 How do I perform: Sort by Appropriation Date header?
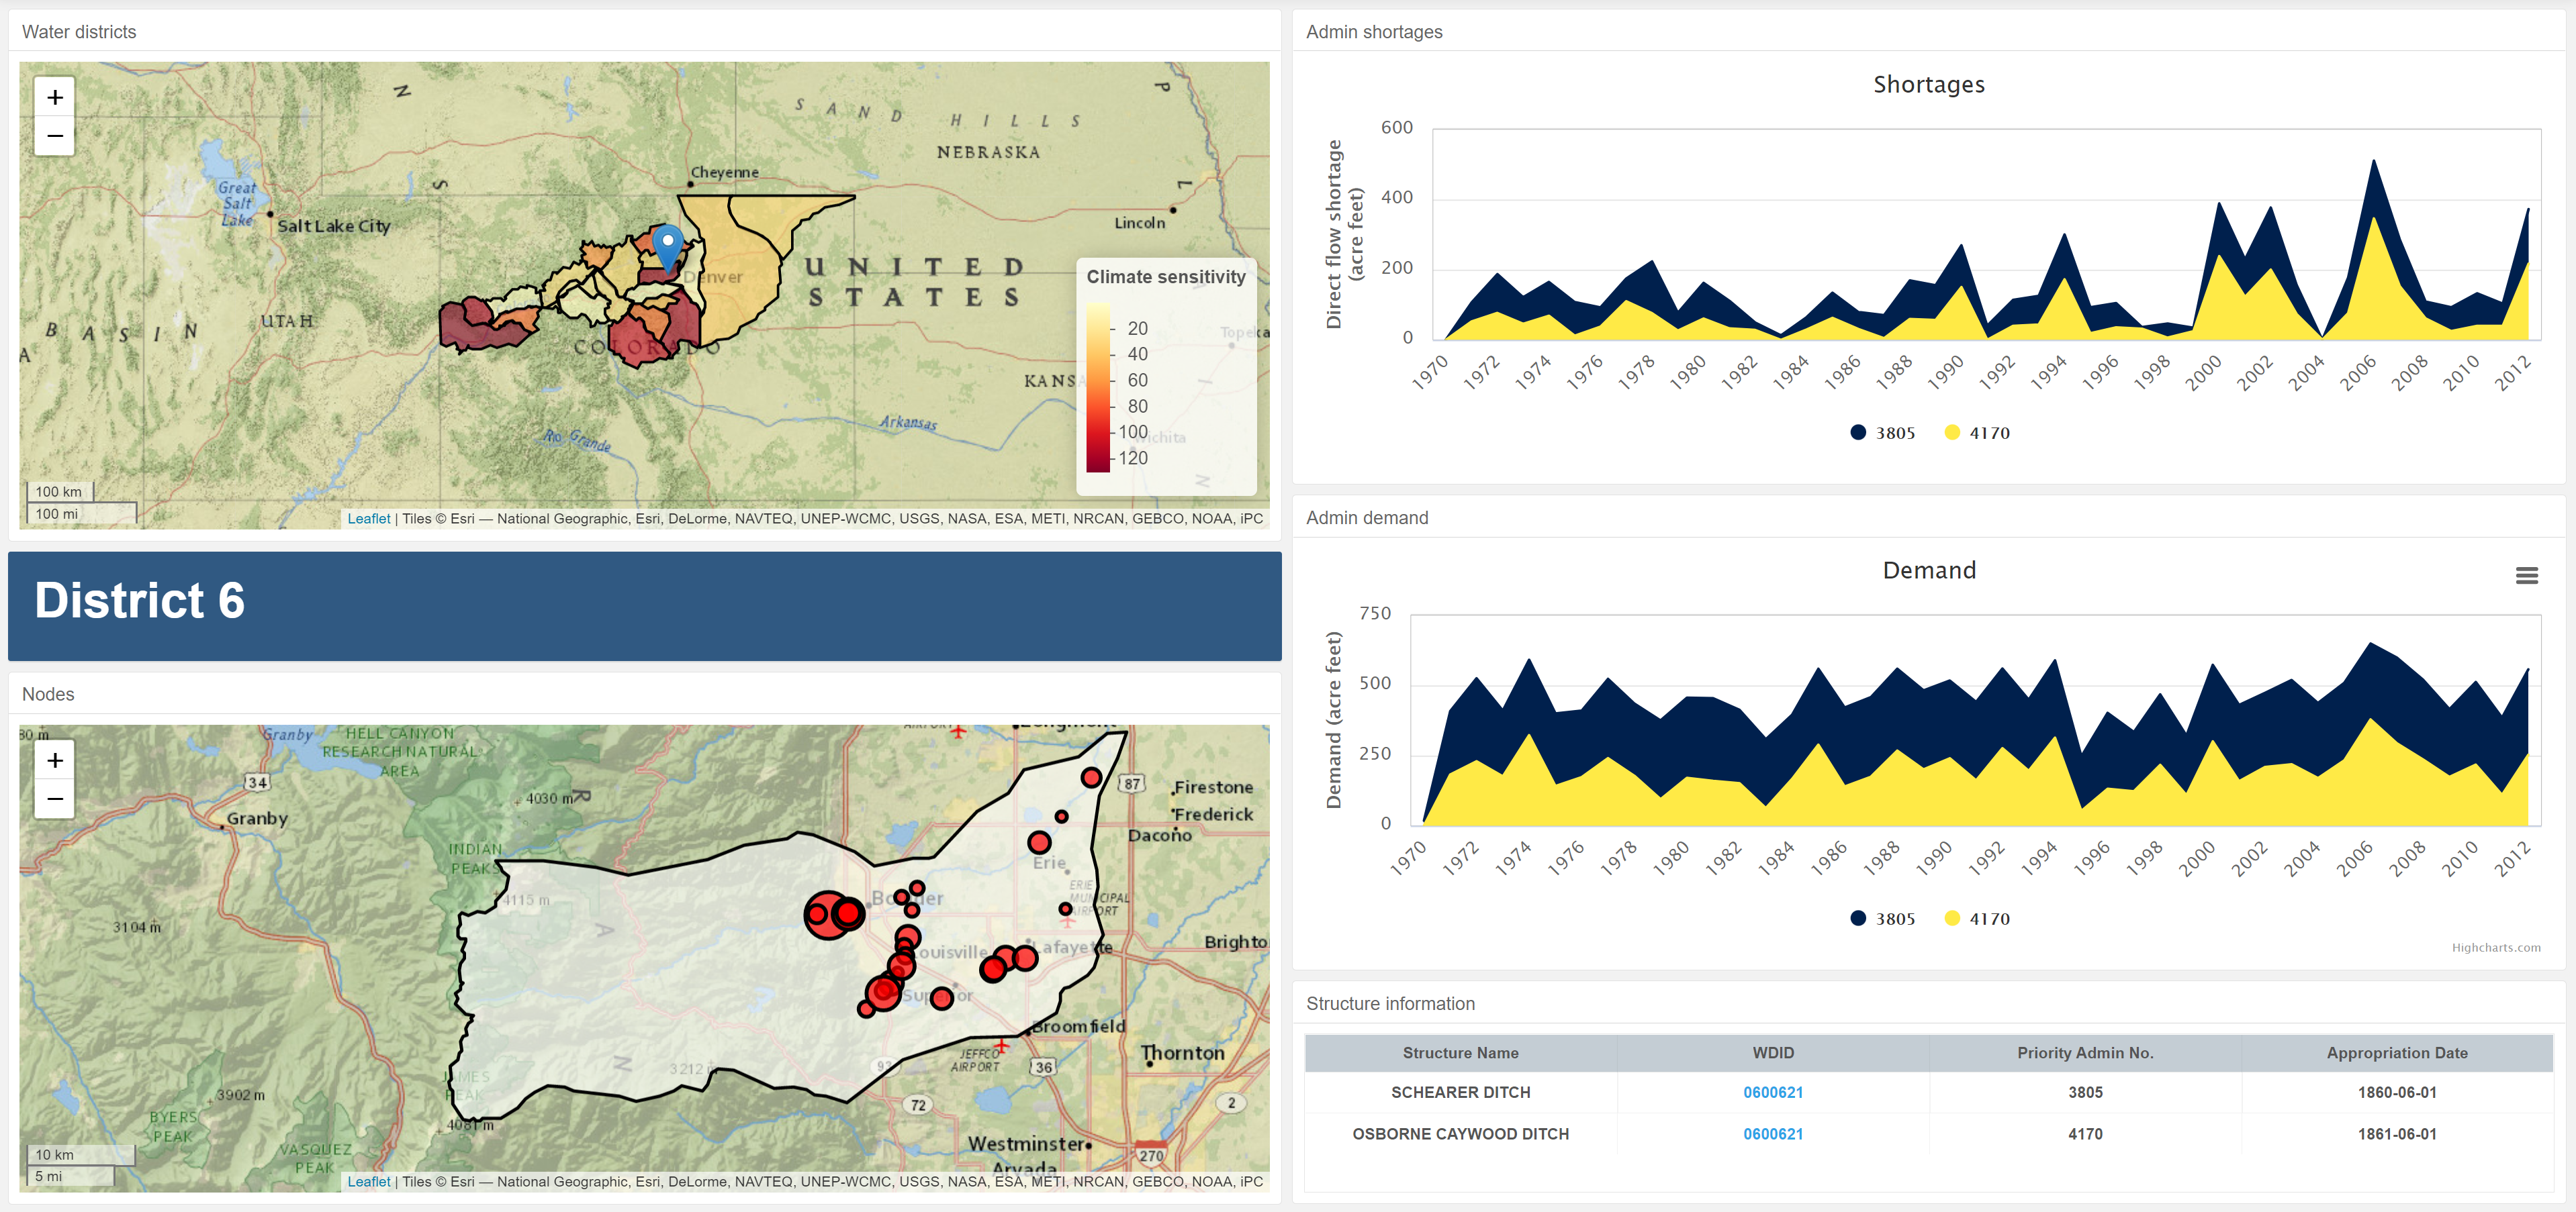point(2397,1053)
